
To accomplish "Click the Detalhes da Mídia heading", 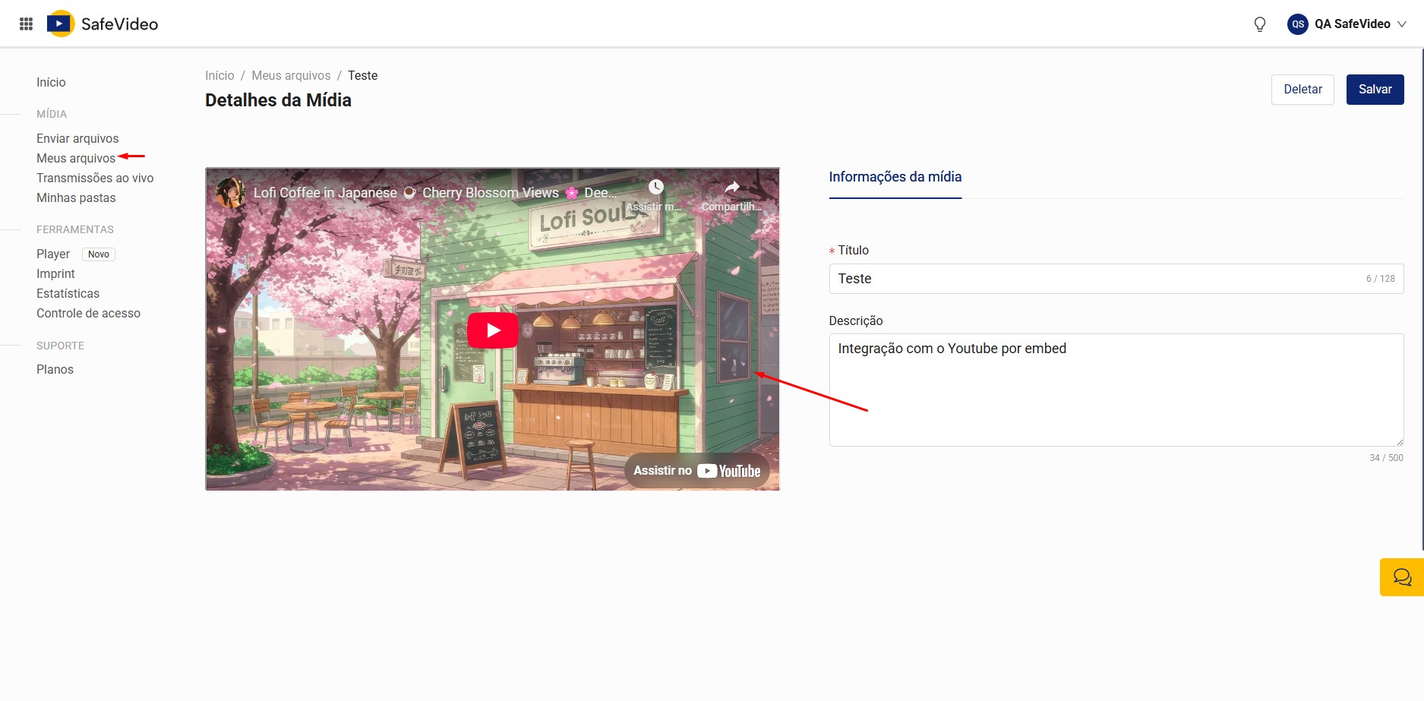I will [x=278, y=100].
